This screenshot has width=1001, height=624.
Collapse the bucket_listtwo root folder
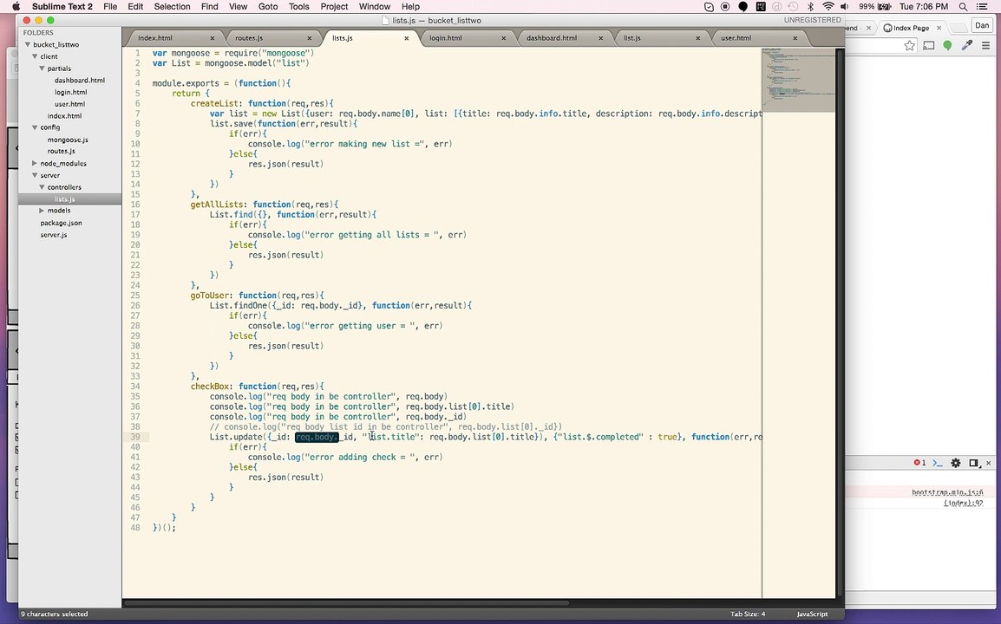pos(28,45)
